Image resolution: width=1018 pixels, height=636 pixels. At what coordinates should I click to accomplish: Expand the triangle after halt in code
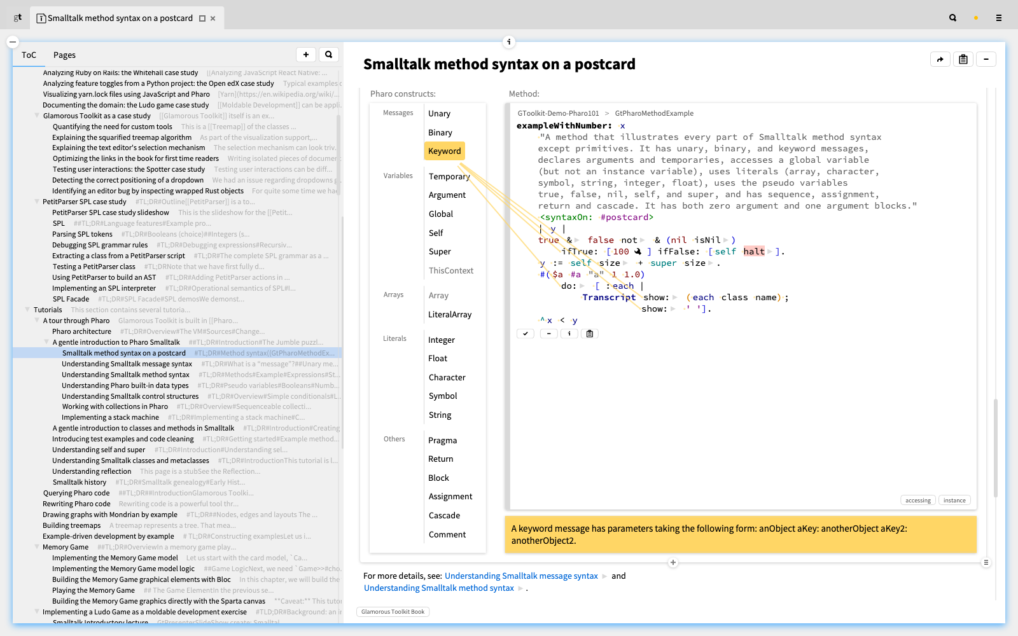769,252
